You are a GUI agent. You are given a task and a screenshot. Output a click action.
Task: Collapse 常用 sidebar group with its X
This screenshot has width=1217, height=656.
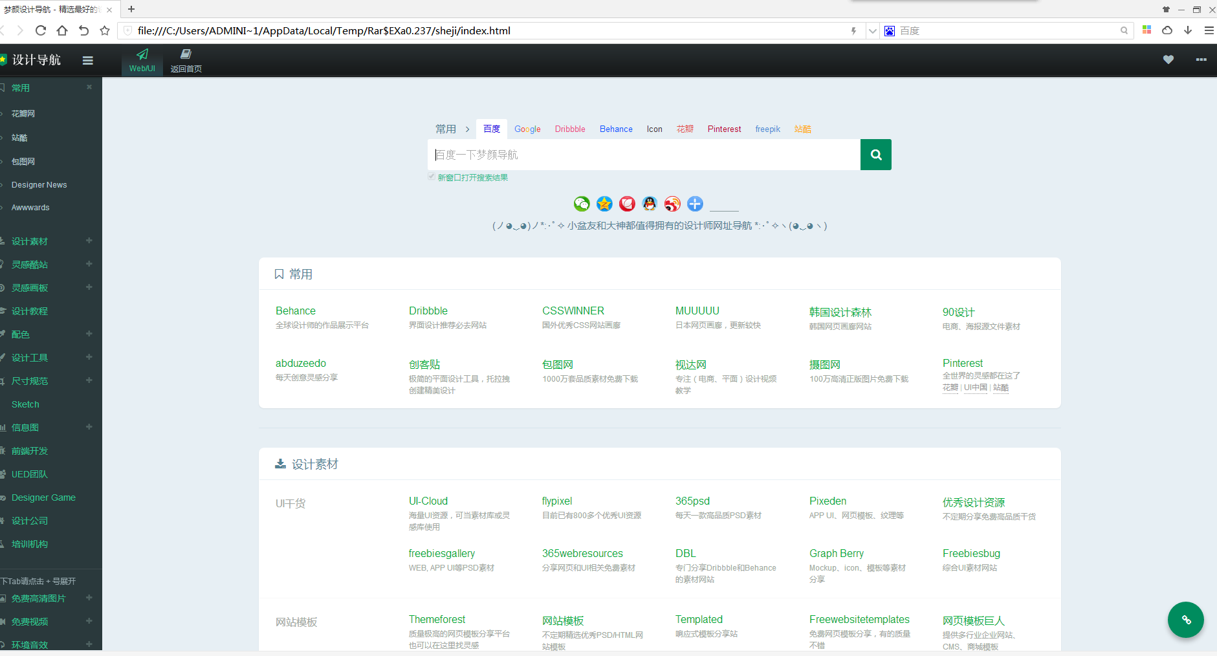pyautogui.click(x=89, y=87)
